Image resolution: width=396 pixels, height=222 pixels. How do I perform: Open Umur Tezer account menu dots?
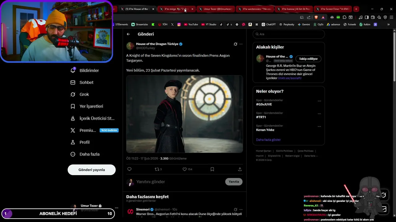click(x=116, y=208)
